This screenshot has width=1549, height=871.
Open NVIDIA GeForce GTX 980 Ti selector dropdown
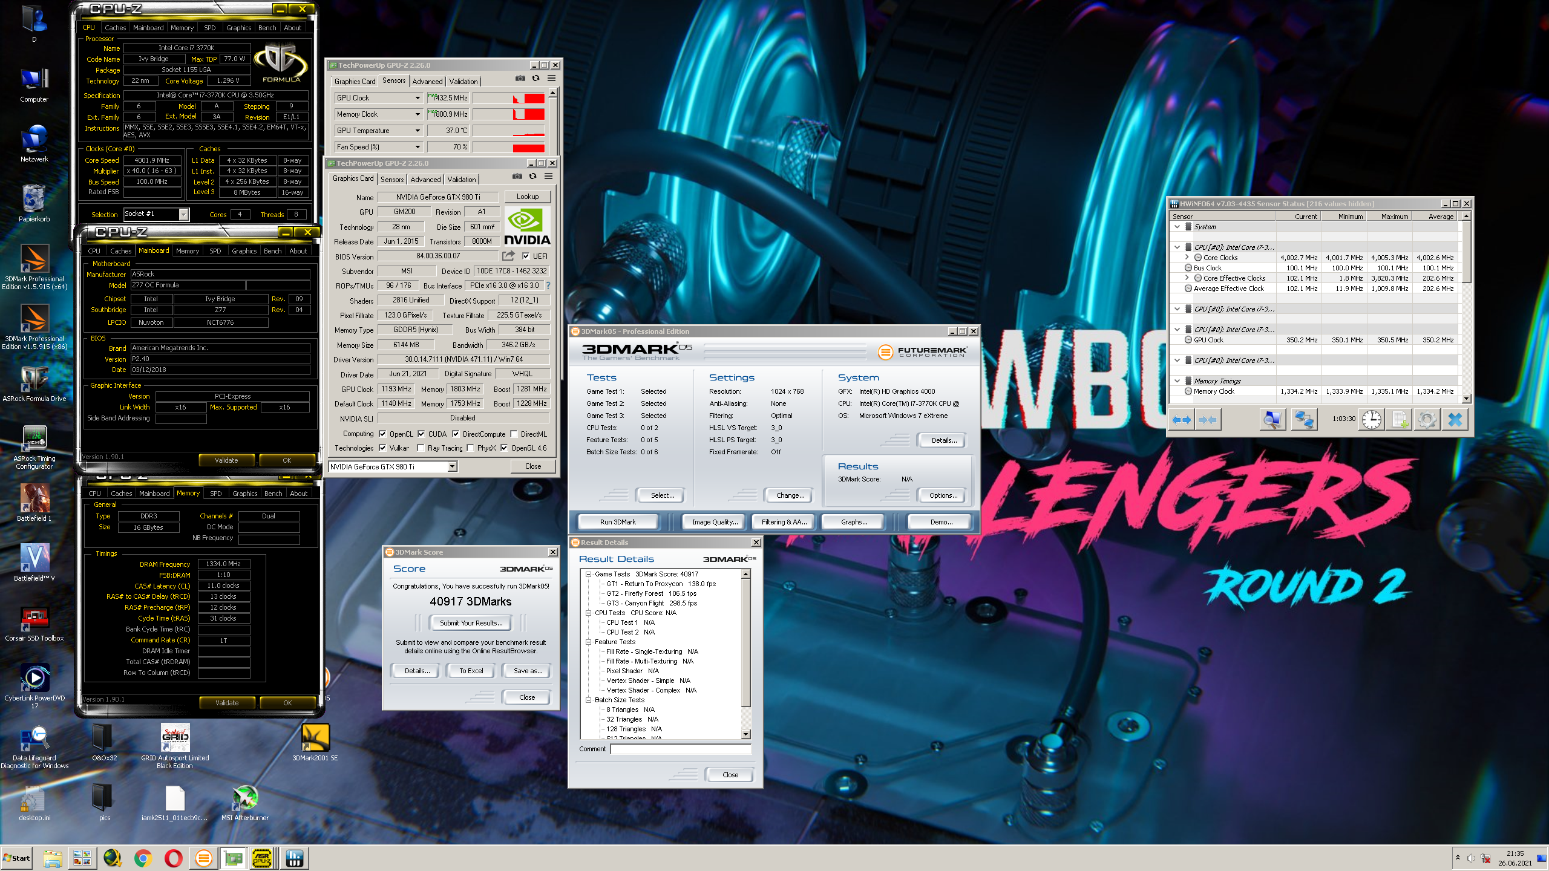pyautogui.click(x=452, y=466)
